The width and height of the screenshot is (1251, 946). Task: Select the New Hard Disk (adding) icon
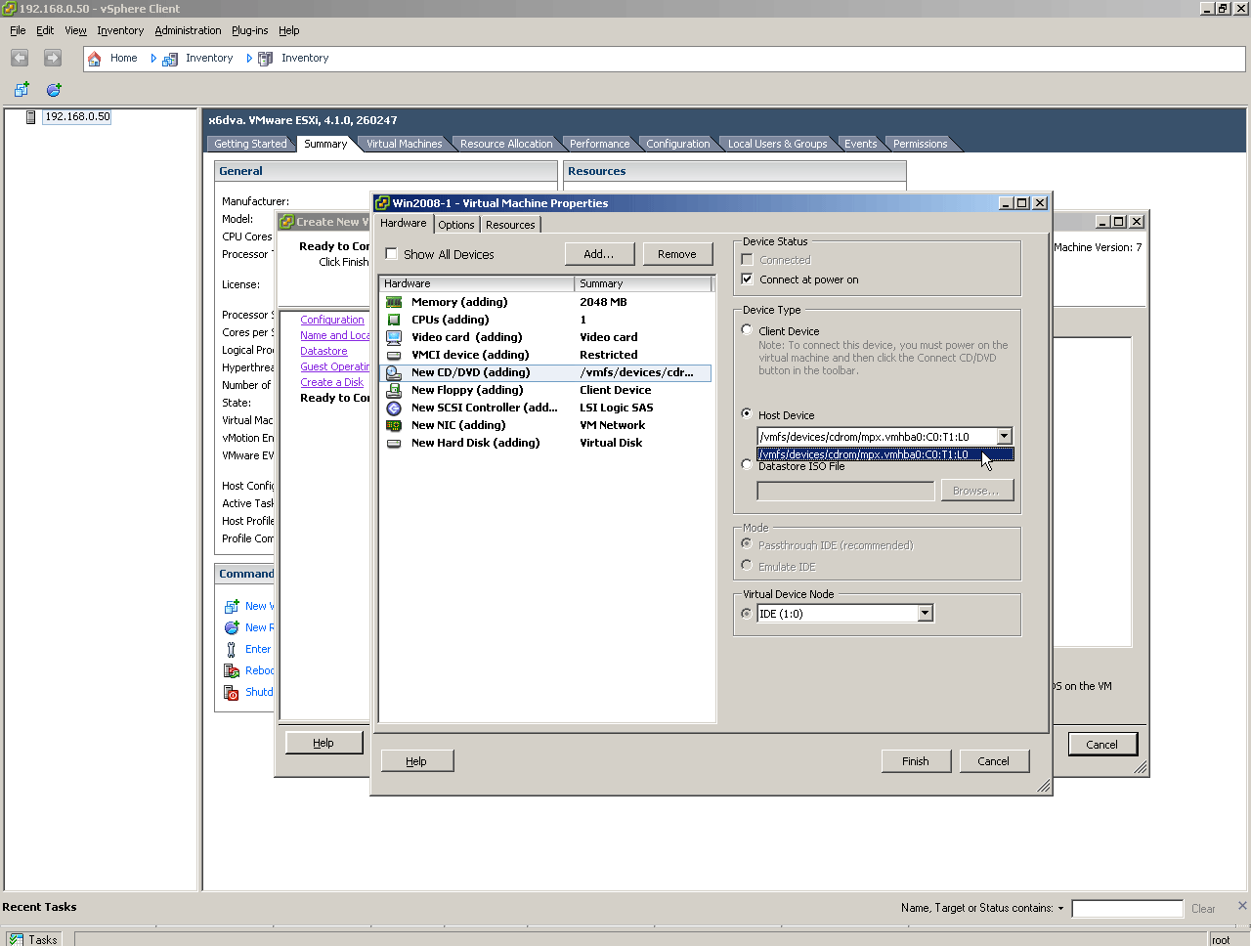[x=394, y=443]
